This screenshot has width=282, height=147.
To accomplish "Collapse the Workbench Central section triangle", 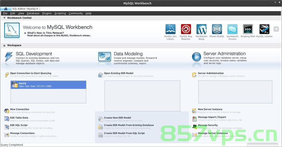I will 4,18.
